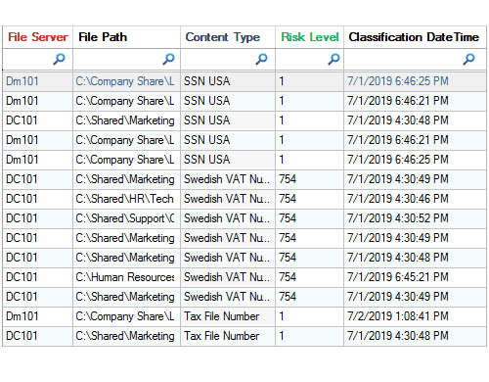
Task: Select the first Dm101 SSN USA row
Action: (x=244, y=81)
